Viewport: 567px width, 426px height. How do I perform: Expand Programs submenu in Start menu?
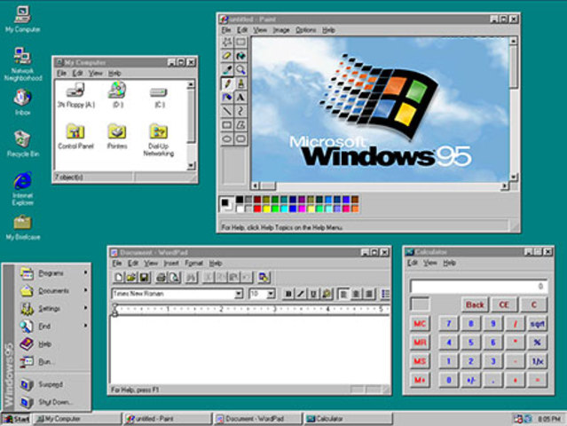(54, 273)
